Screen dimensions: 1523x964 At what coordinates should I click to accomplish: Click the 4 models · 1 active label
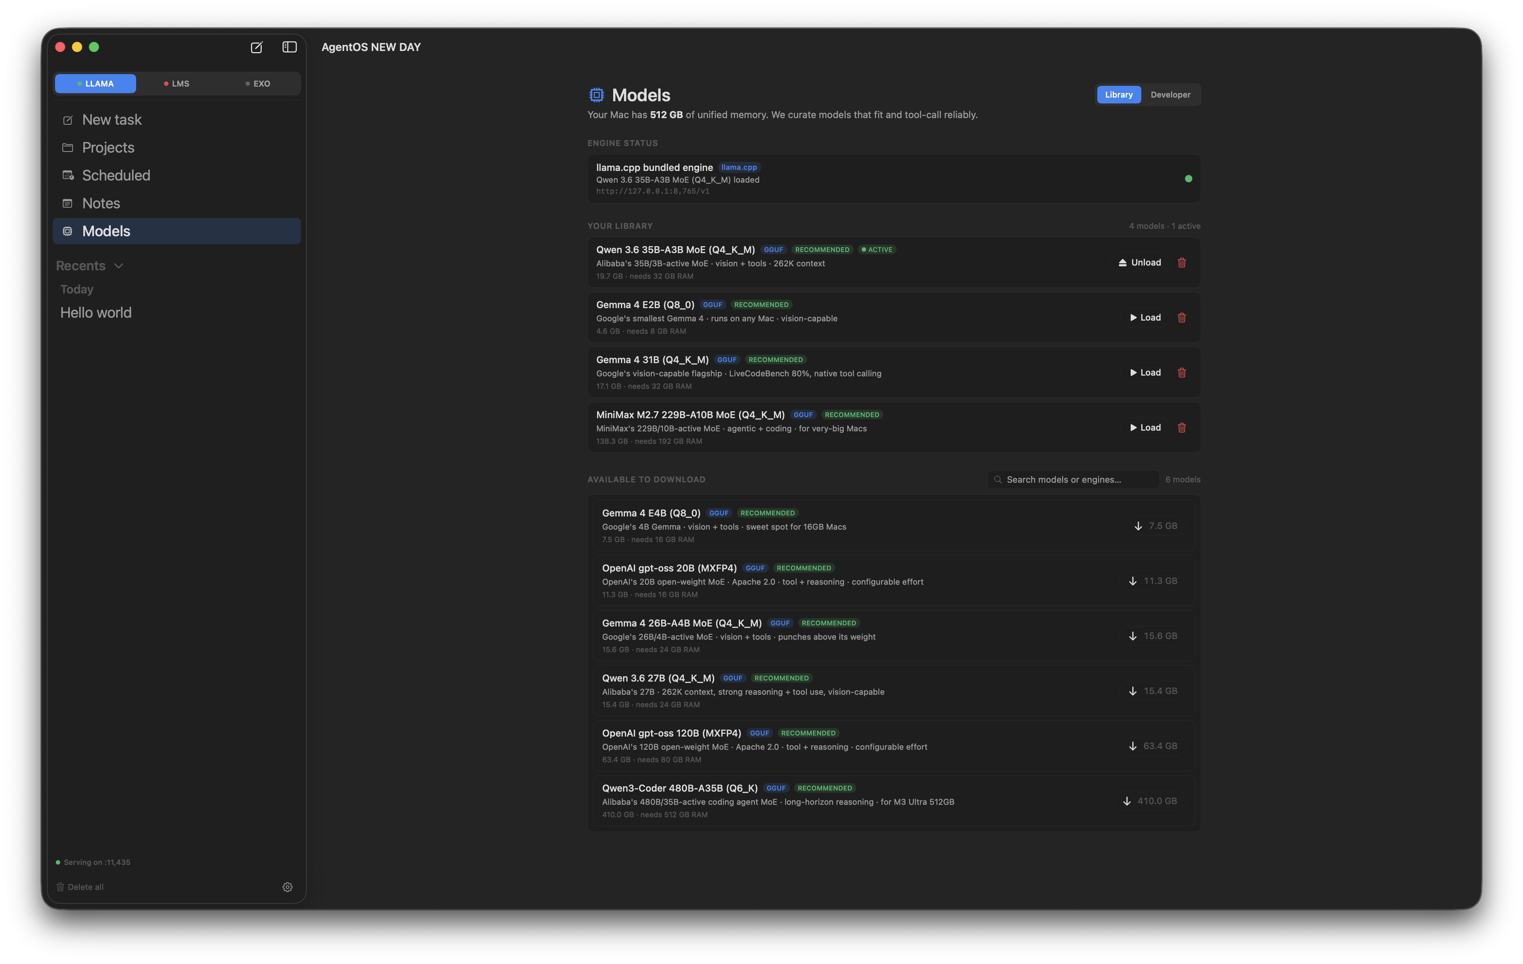tap(1164, 226)
